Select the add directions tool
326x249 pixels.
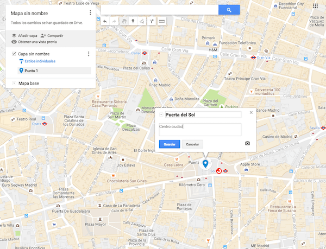[x=152, y=21]
